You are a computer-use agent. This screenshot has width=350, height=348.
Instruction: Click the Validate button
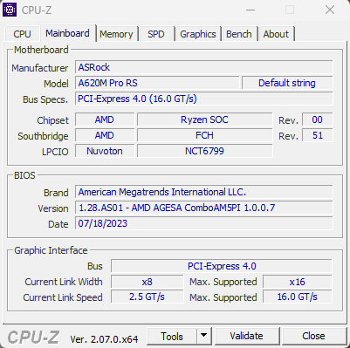coord(246,336)
